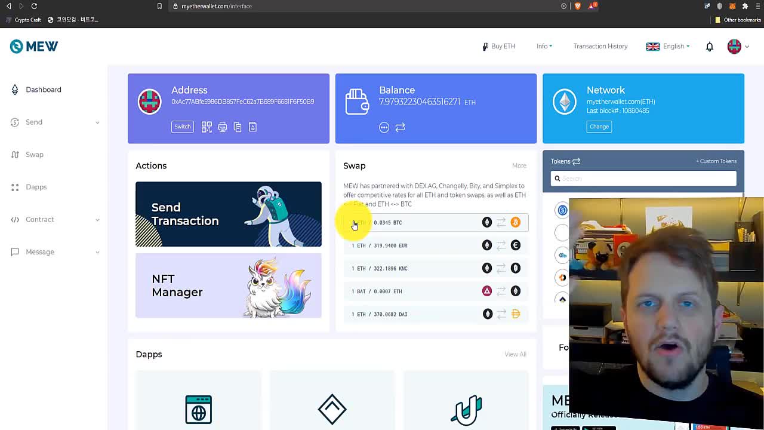The width and height of the screenshot is (764, 430).
Task: Click the BAT triangle icon in swap list
Action: pos(487,291)
